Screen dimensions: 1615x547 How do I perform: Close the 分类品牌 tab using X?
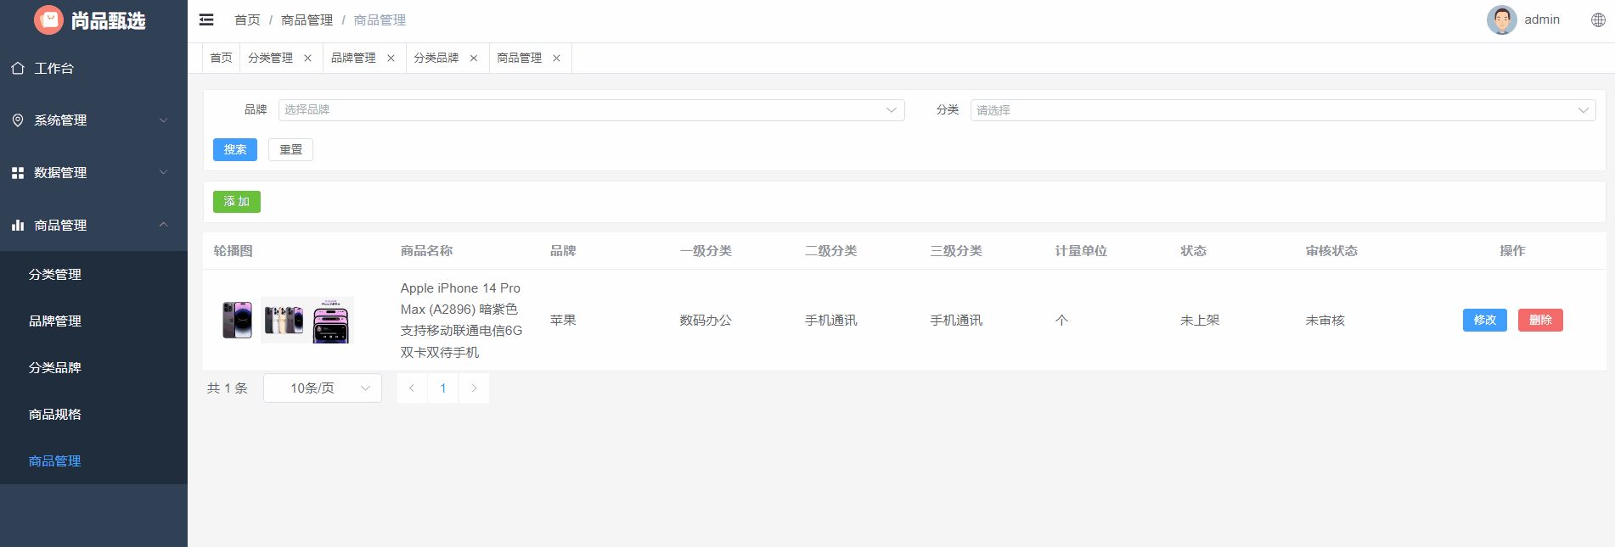point(474,59)
